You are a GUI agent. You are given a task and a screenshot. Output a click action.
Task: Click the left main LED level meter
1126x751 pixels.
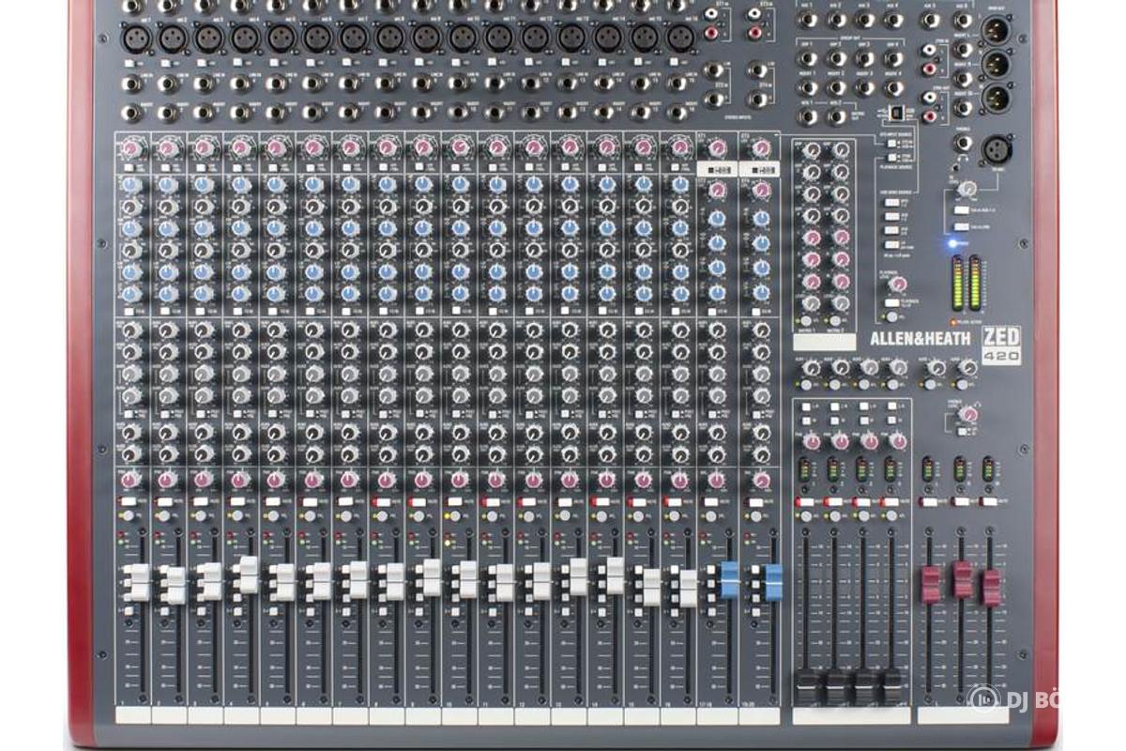959,283
